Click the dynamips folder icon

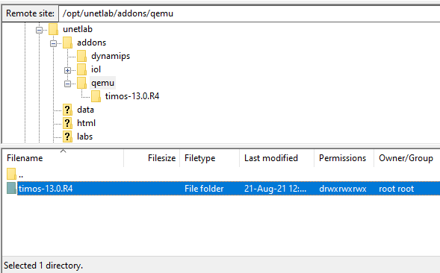[81, 56]
